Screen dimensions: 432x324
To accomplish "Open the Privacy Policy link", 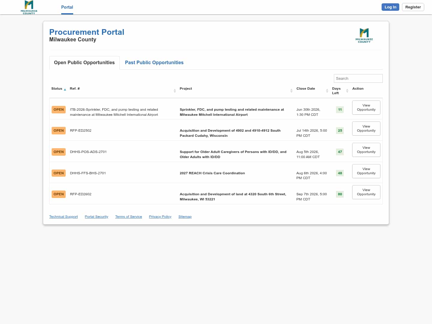I will [x=160, y=217].
